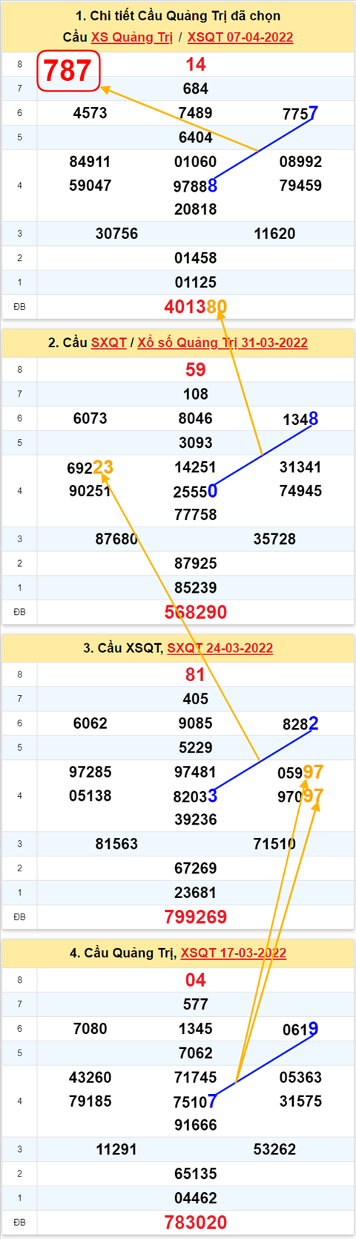Select the number 04462
The height and width of the screenshot is (1239, 356).
[196, 1198]
